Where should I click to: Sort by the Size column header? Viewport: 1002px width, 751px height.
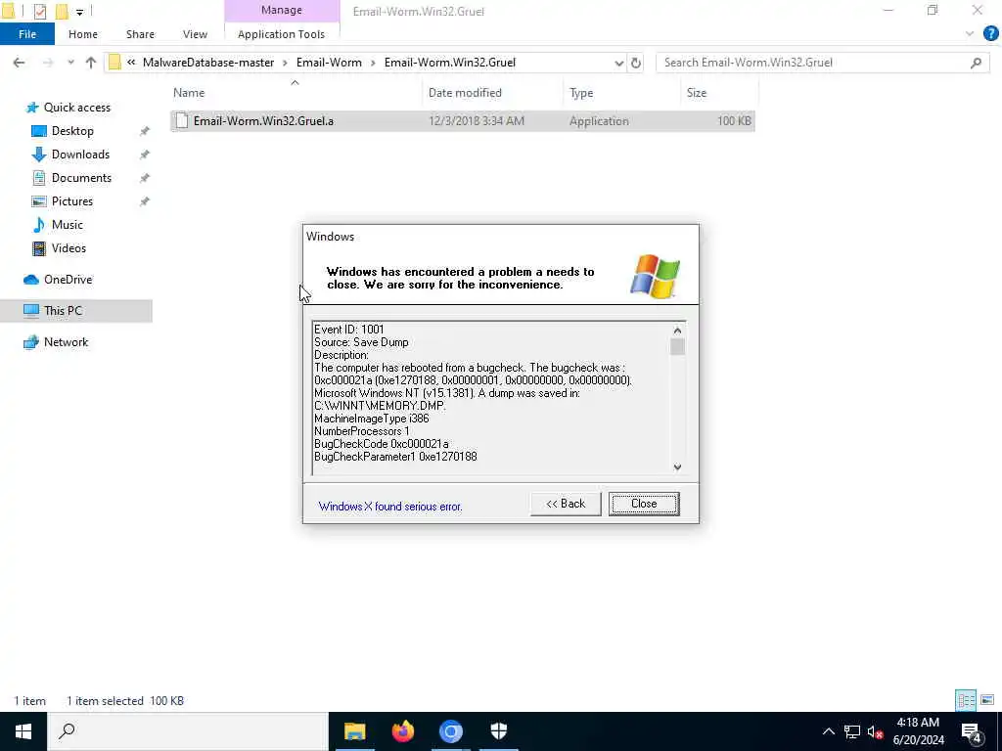click(697, 93)
